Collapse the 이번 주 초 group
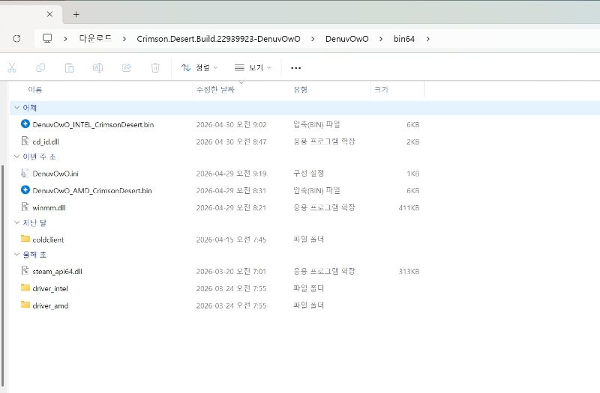 tap(16, 156)
